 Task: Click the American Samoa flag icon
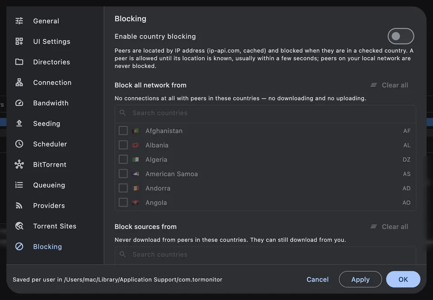(x=135, y=174)
